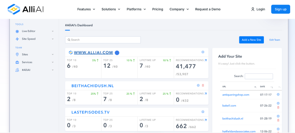Open the Platforms dropdown menu
295x133 pixels.
pyautogui.click(x=136, y=9)
